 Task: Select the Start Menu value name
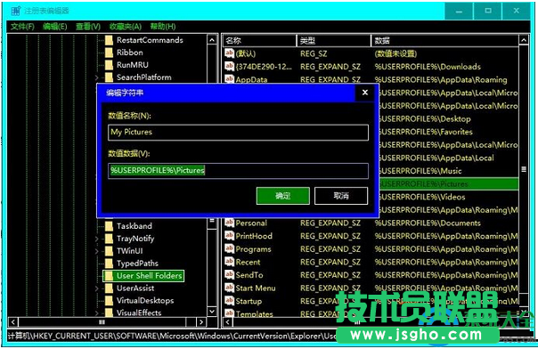(256, 288)
